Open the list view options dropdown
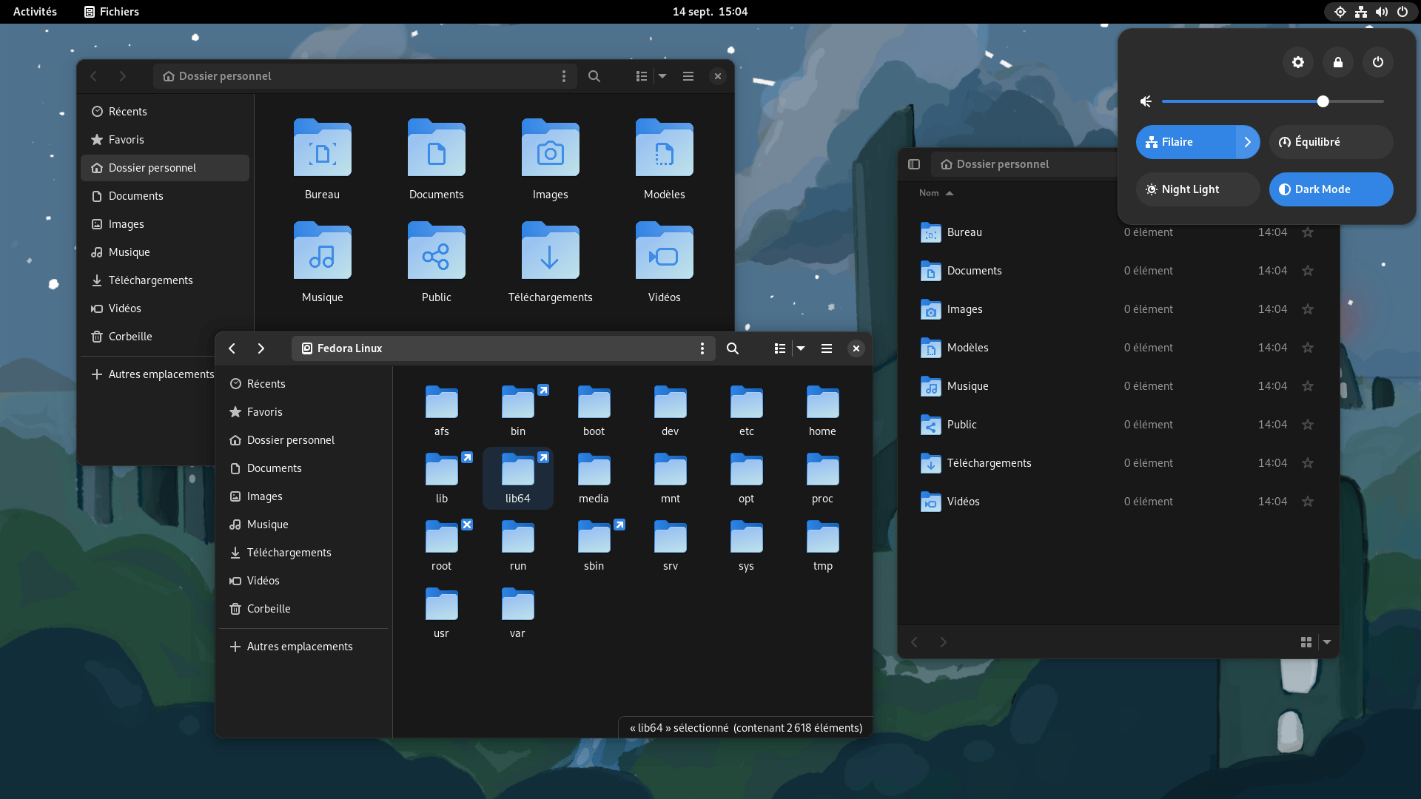Screen dimensions: 1421x799 (802, 348)
